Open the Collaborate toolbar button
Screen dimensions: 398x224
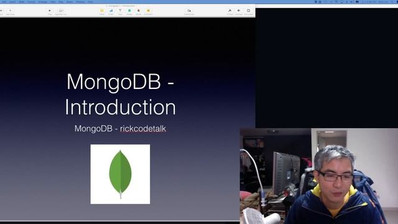189,11
